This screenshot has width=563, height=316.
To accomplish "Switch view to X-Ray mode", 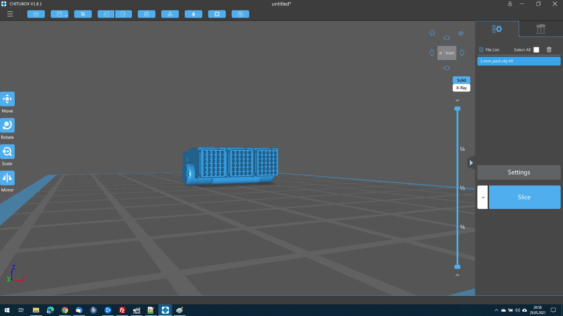I will tap(461, 88).
